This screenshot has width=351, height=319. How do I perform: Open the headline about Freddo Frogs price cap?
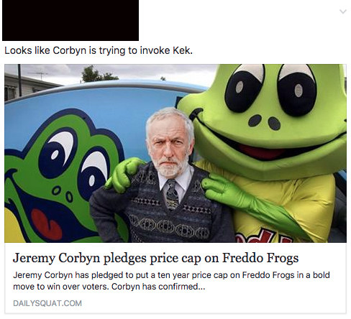point(156,258)
